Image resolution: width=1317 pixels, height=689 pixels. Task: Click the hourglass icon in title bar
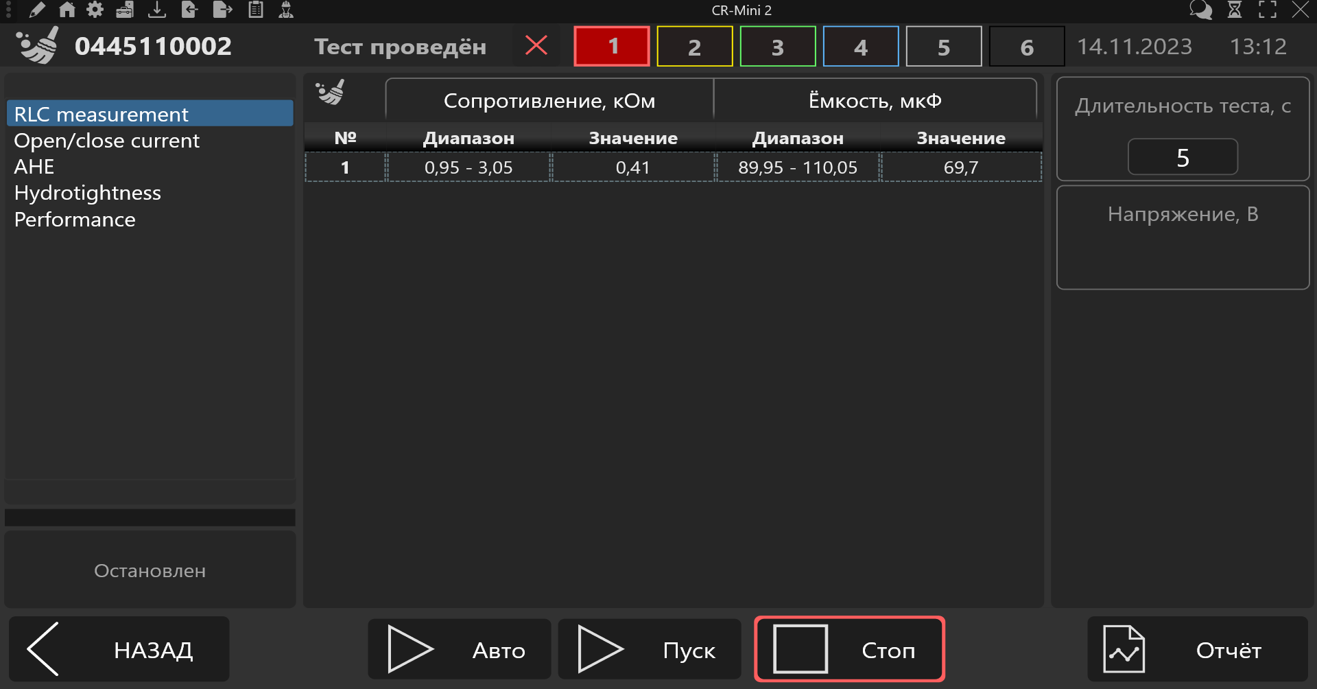click(1235, 10)
